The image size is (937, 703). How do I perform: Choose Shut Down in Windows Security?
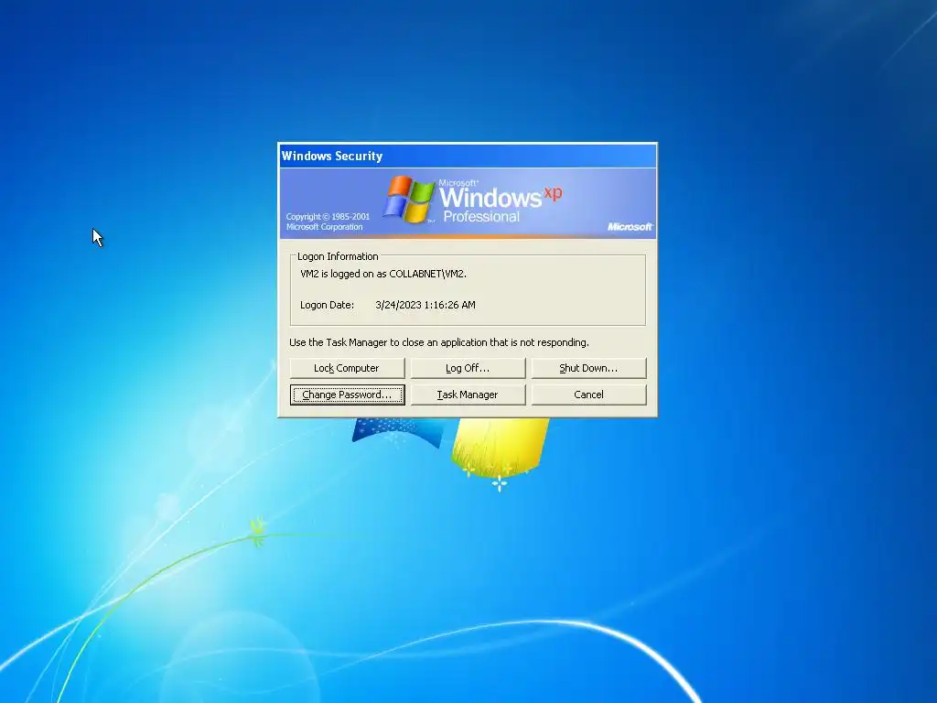tap(588, 368)
